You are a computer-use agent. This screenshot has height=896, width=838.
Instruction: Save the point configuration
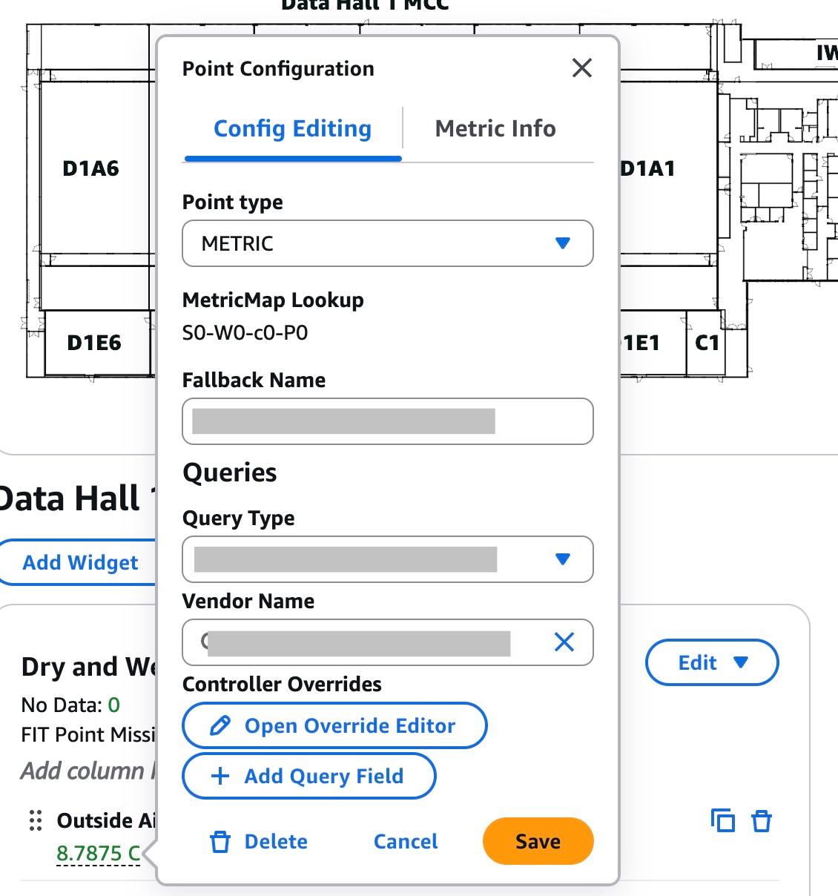click(x=538, y=841)
